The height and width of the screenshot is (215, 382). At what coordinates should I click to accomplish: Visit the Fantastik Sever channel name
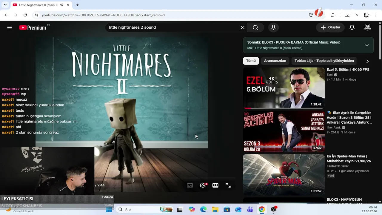pyautogui.click(x=338, y=166)
